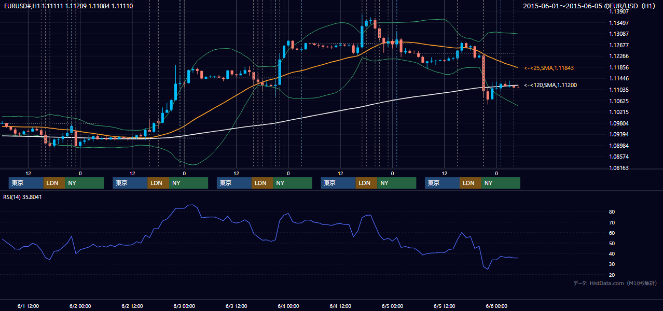
Task: Click RSI scale value 60
Action: pyautogui.click(x=612, y=233)
